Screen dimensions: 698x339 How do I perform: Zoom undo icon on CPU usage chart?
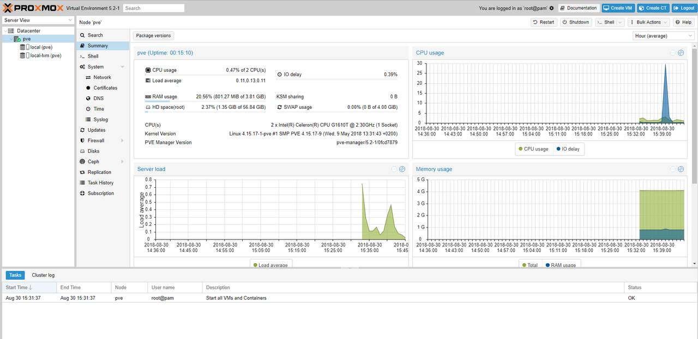pos(673,53)
